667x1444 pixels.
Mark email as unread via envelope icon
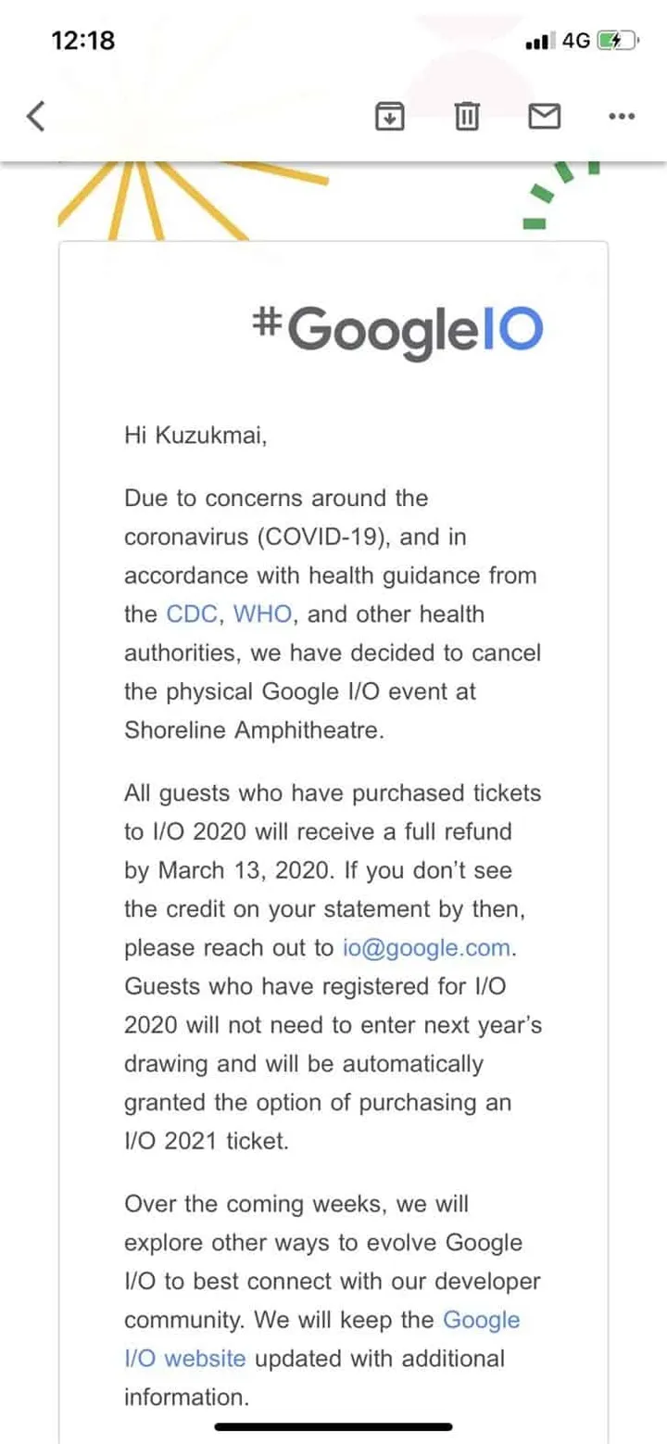545,116
